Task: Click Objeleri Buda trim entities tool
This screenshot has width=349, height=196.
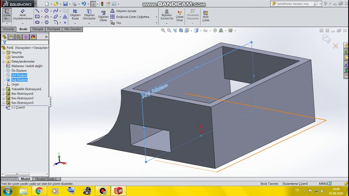Action: click(x=75, y=15)
